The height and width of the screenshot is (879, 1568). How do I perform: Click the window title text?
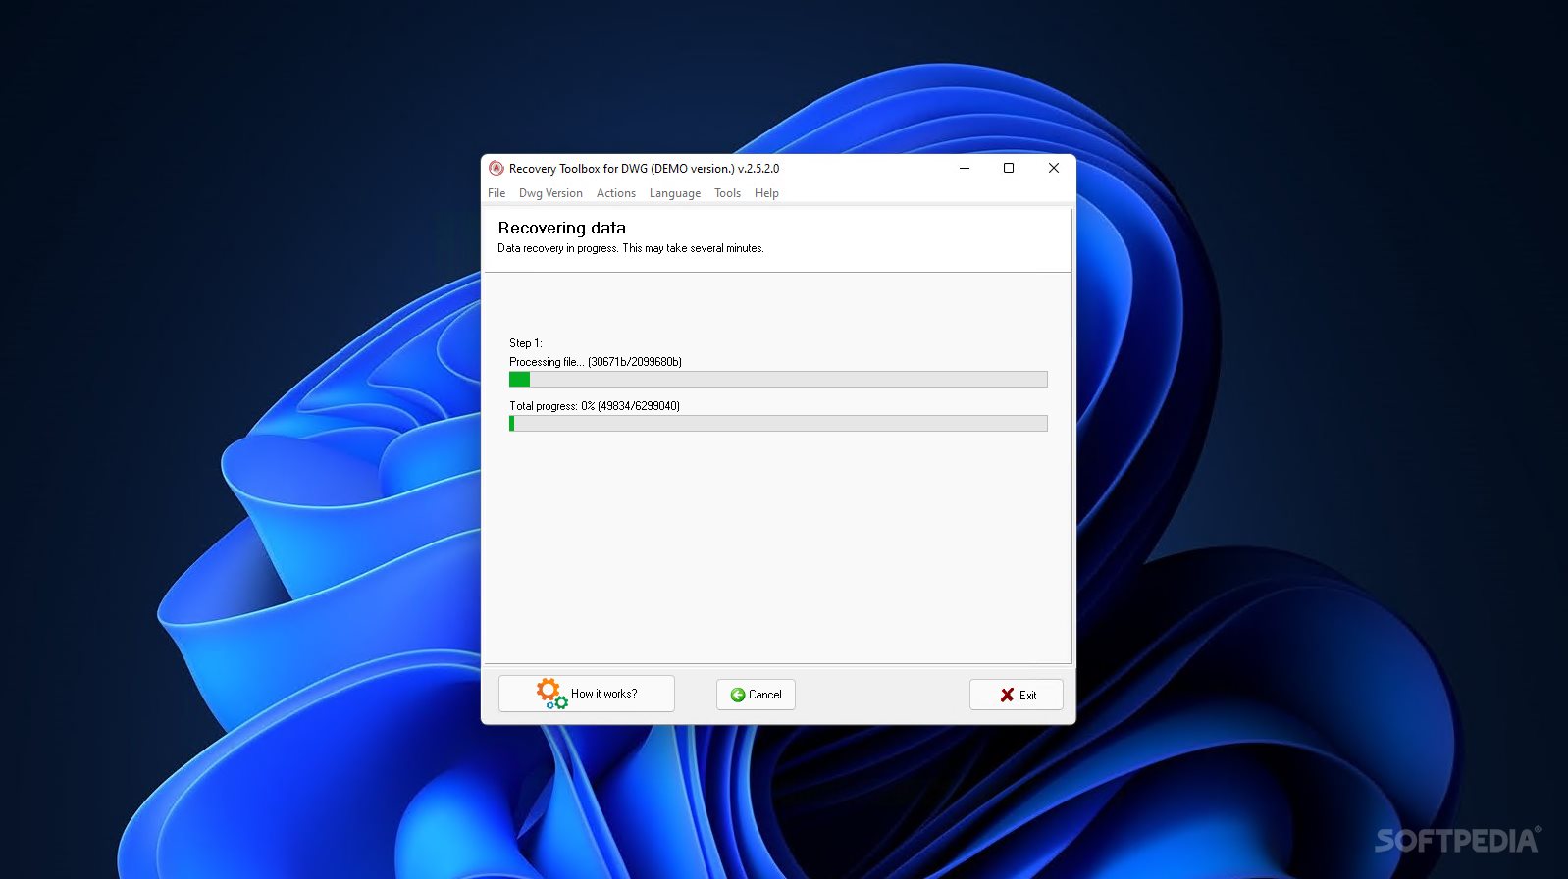pos(645,168)
